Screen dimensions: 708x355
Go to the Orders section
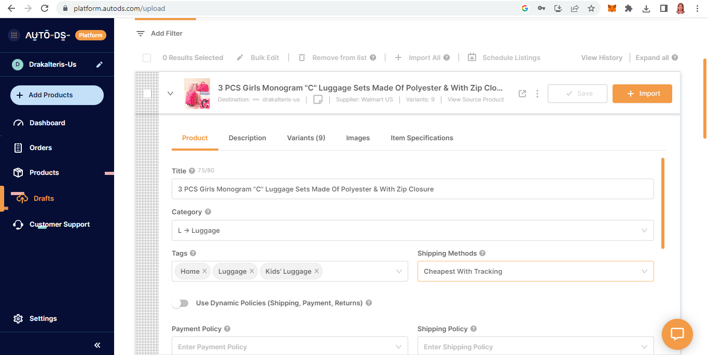(40, 148)
